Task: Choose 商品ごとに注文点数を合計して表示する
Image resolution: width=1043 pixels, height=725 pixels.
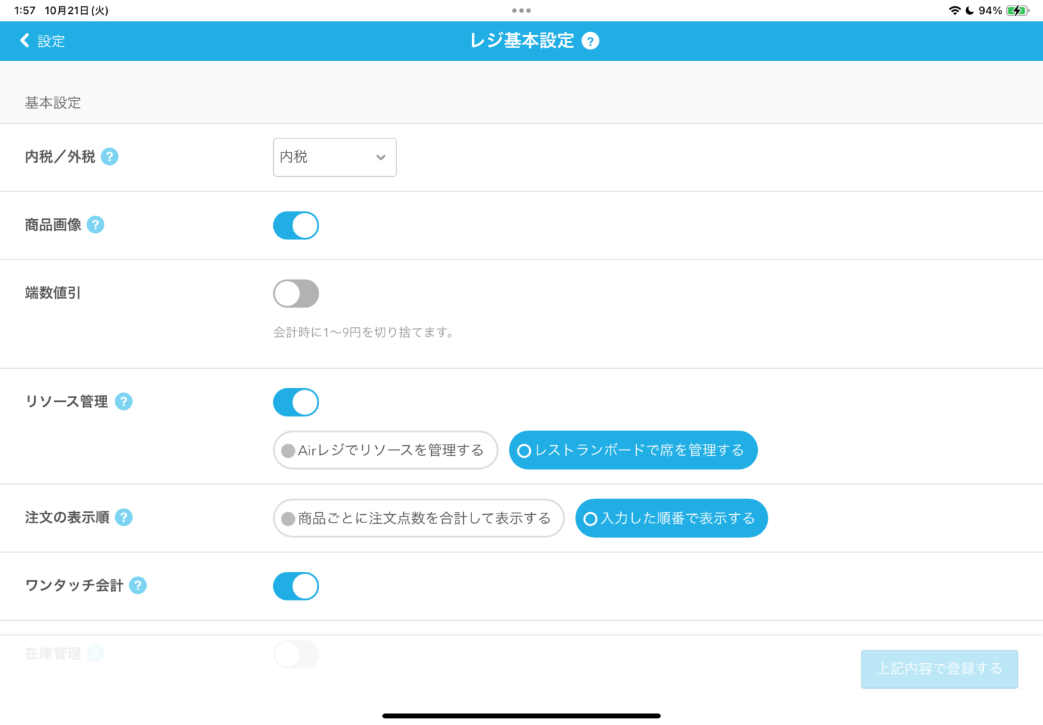Action: point(418,518)
